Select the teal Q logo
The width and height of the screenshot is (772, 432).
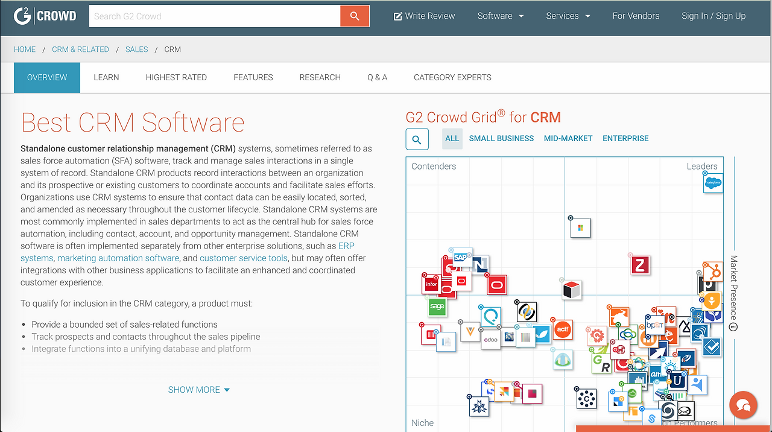(491, 316)
